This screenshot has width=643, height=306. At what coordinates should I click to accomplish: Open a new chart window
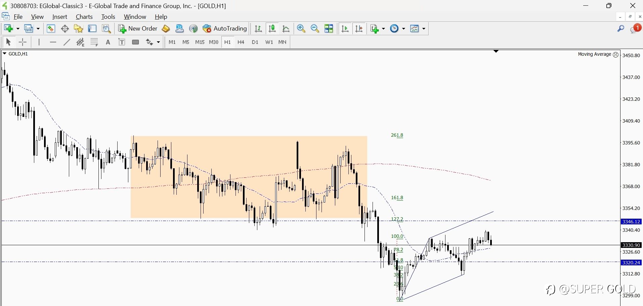coord(8,29)
